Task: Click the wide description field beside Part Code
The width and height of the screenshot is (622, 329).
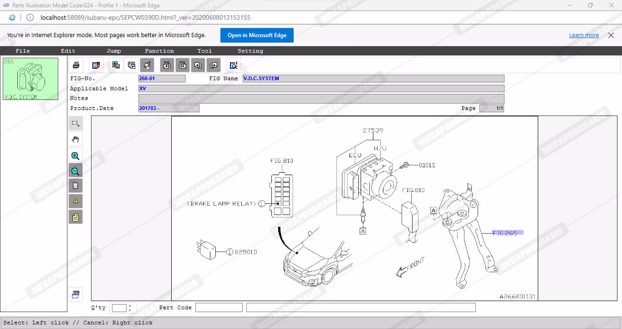Action: click(361, 308)
